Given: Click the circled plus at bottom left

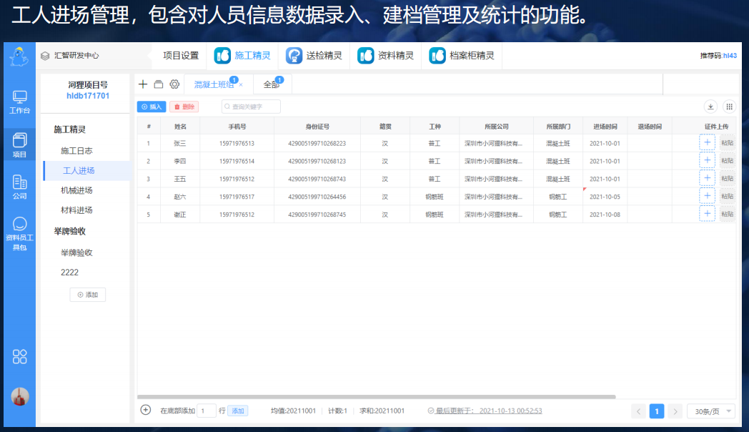Looking at the screenshot, I should [x=146, y=410].
